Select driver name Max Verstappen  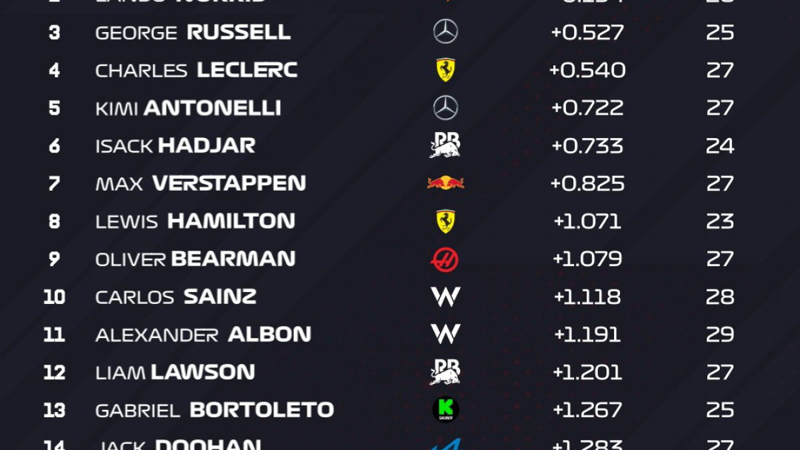coord(201,183)
